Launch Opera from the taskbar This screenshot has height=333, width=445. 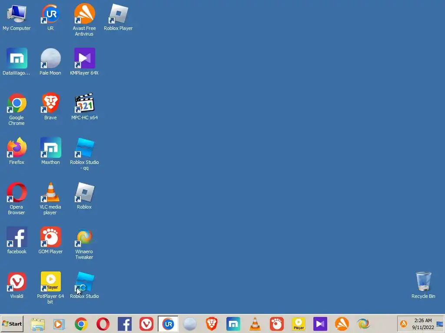tap(103, 323)
